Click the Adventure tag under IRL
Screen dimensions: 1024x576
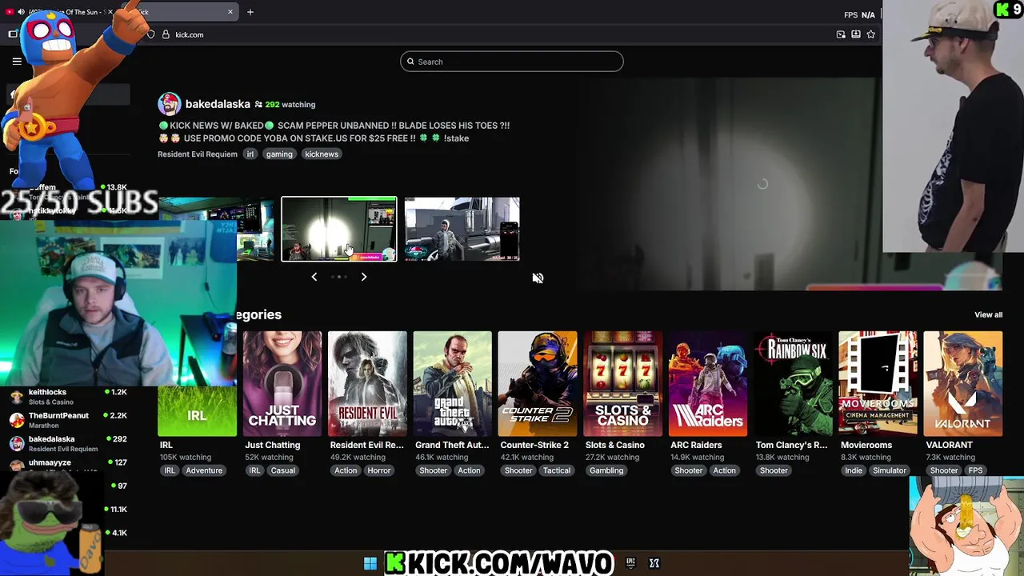pos(204,470)
